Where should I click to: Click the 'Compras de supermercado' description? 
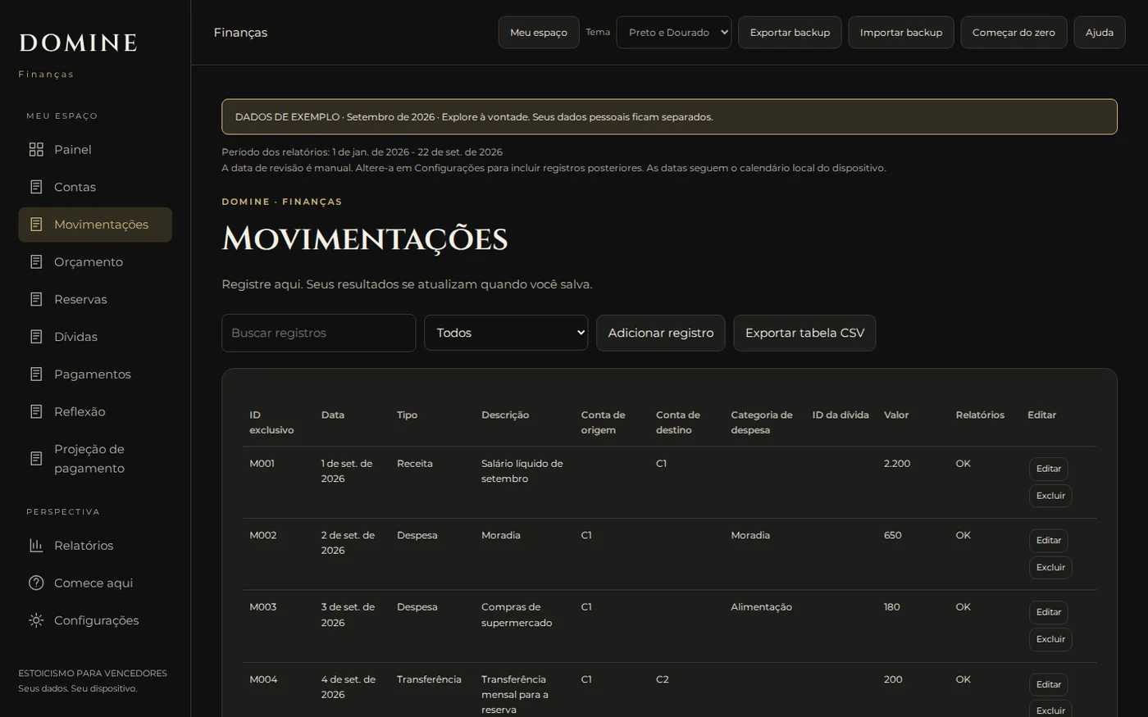click(x=517, y=615)
